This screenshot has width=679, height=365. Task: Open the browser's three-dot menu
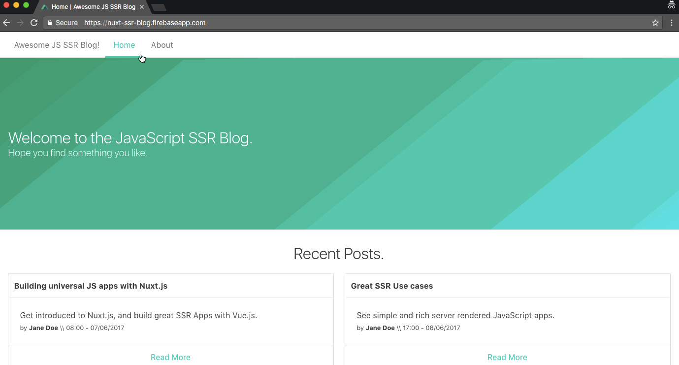tap(671, 22)
